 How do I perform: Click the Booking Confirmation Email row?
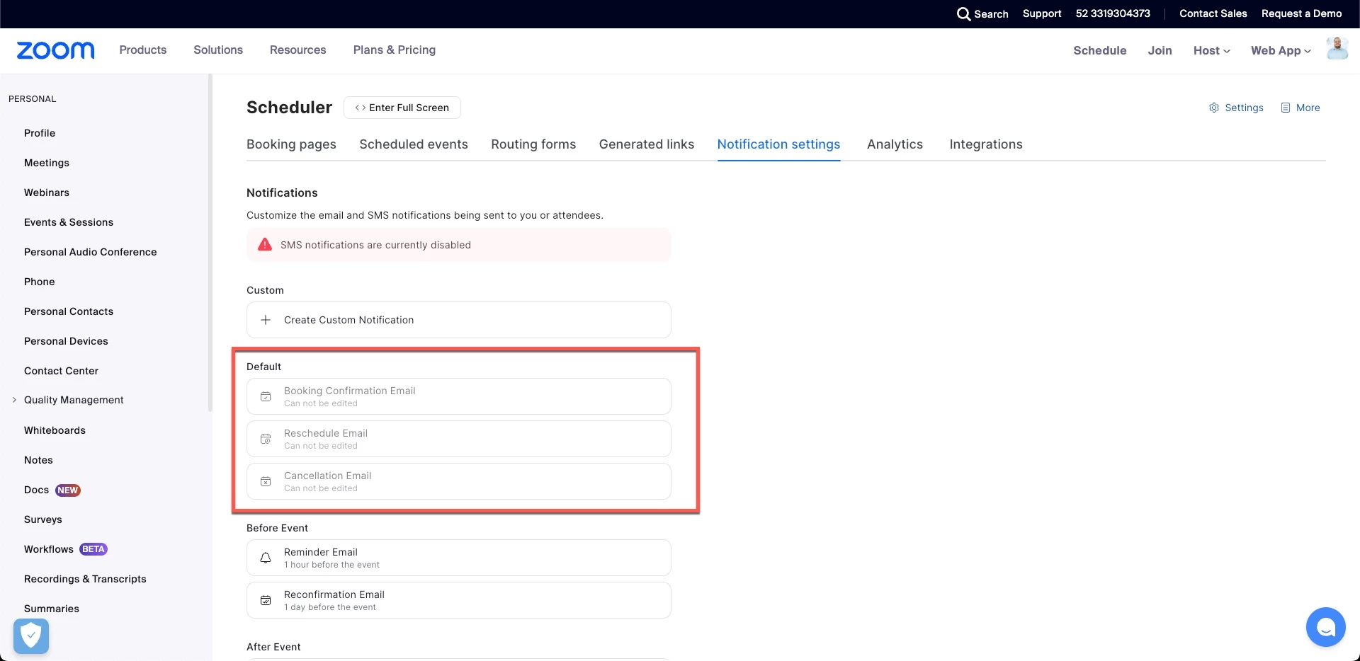tap(459, 396)
